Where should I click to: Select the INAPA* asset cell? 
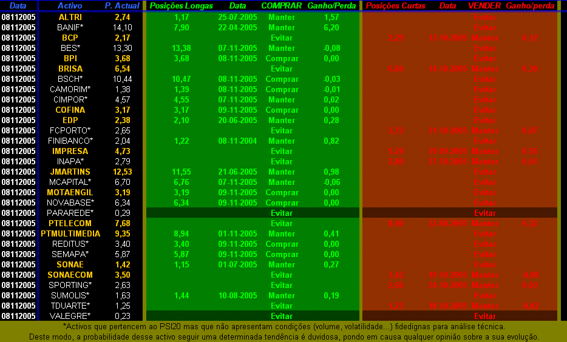click(70, 161)
